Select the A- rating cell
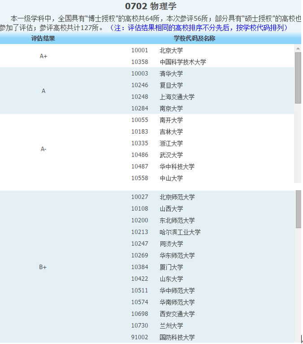303x344 pixels. point(43,149)
